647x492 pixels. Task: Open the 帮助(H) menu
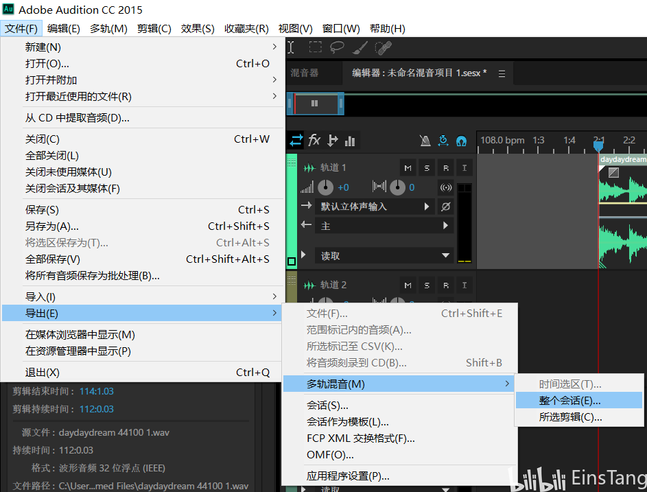click(x=387, y=29)
